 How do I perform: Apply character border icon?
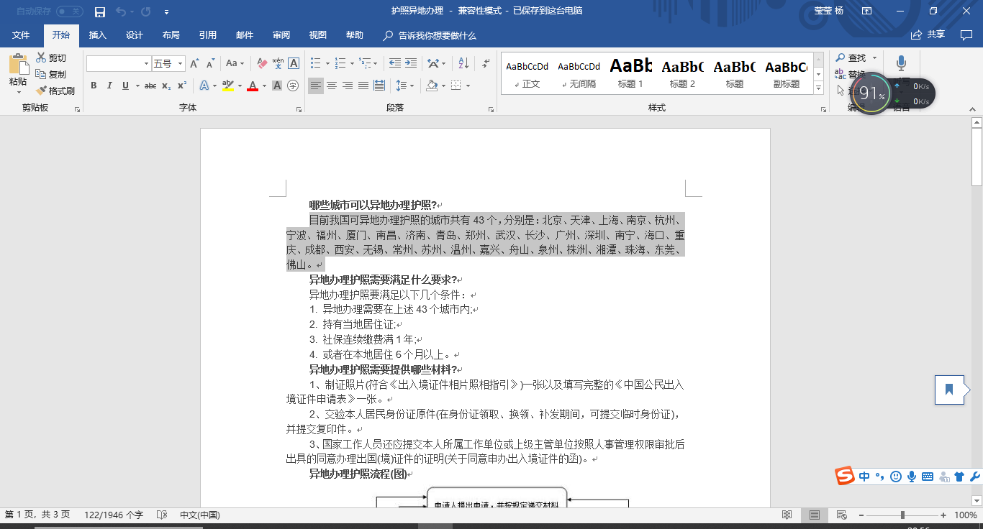click(x=294, y=63)
